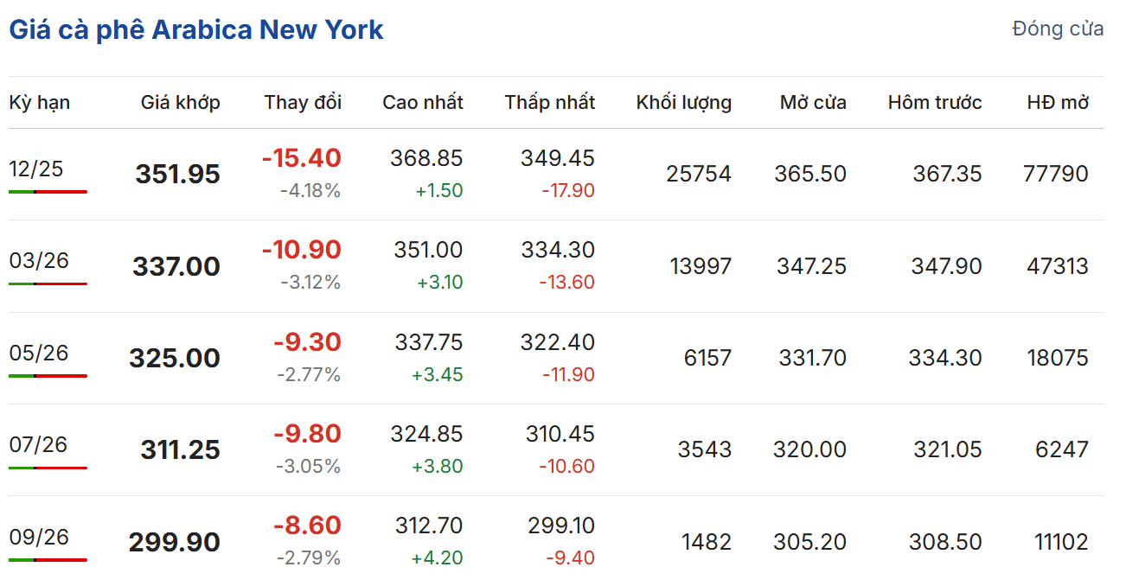Open the 05/26 contract term
This screenshot has width=1126, height=586.
coord(39,353)
